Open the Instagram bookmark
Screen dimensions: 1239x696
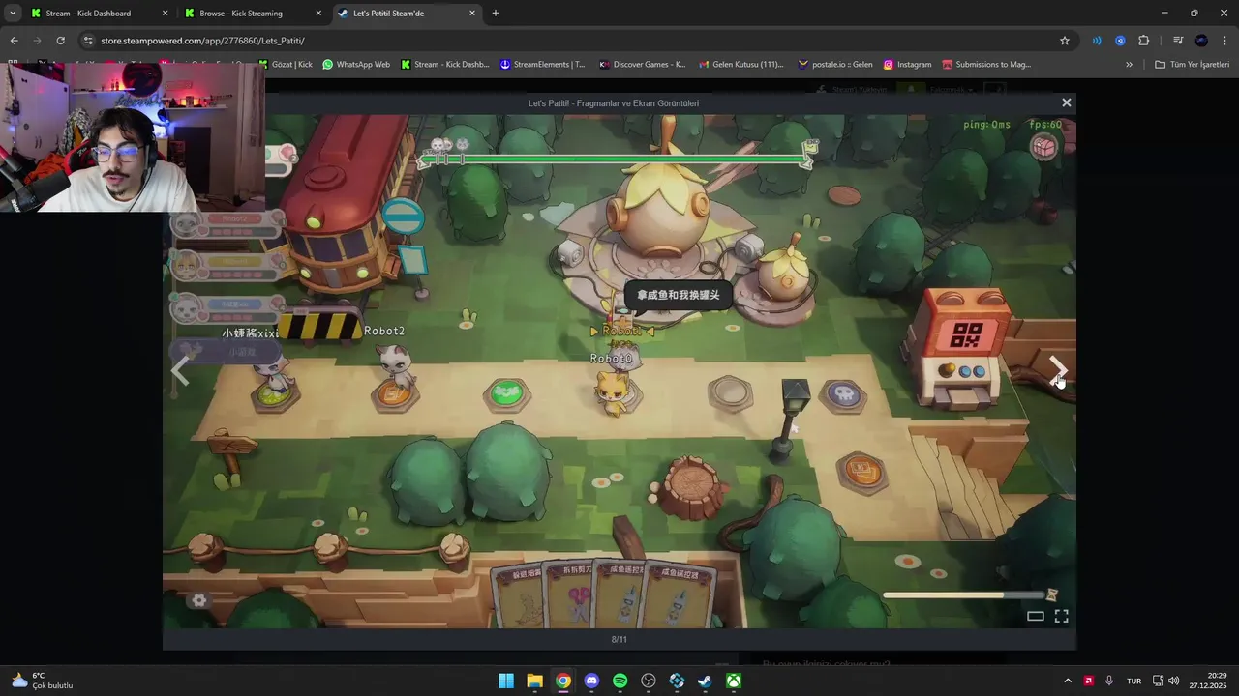[x=907, y=65]
